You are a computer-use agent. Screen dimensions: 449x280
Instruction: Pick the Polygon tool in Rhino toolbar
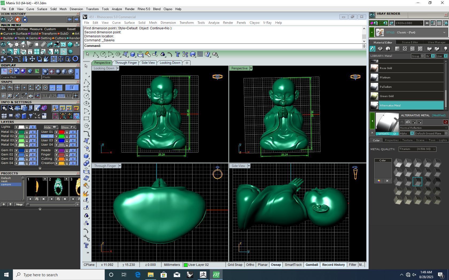[118, 54]
